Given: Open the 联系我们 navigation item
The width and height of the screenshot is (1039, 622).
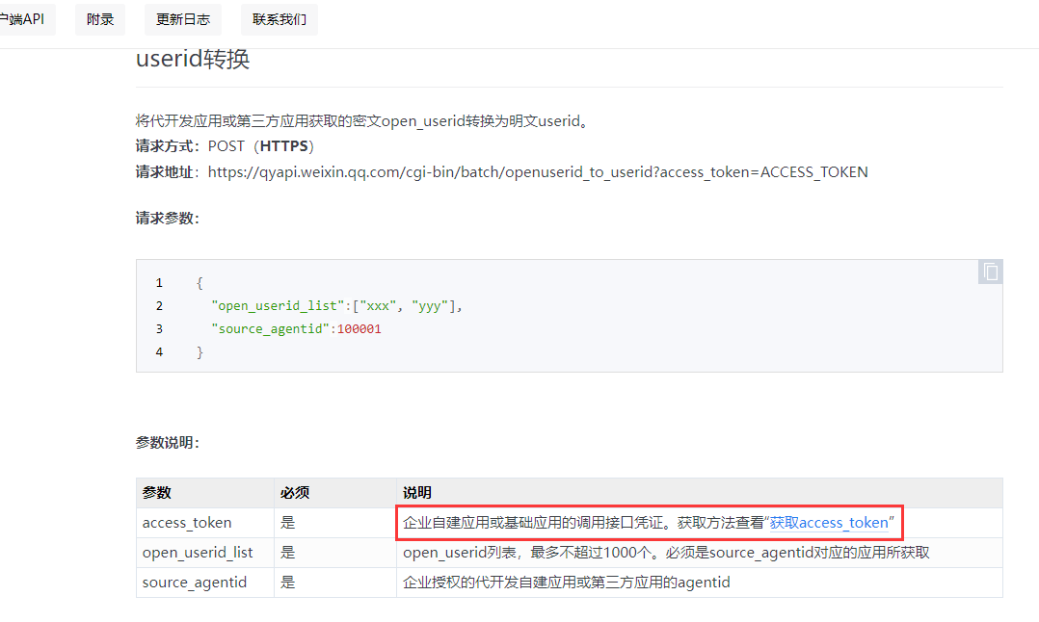Looking at the screenshot, I should coord(279,19).
